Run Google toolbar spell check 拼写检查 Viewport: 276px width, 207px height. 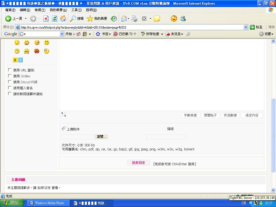[x=150, y=34]
